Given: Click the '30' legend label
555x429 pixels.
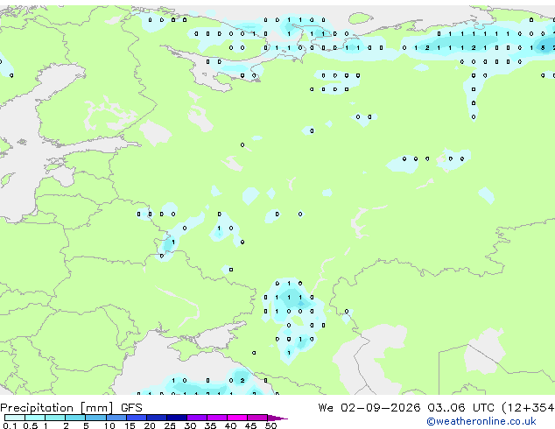Looking at the screenshot, I should pyautogui.click(x=190, y=425).
